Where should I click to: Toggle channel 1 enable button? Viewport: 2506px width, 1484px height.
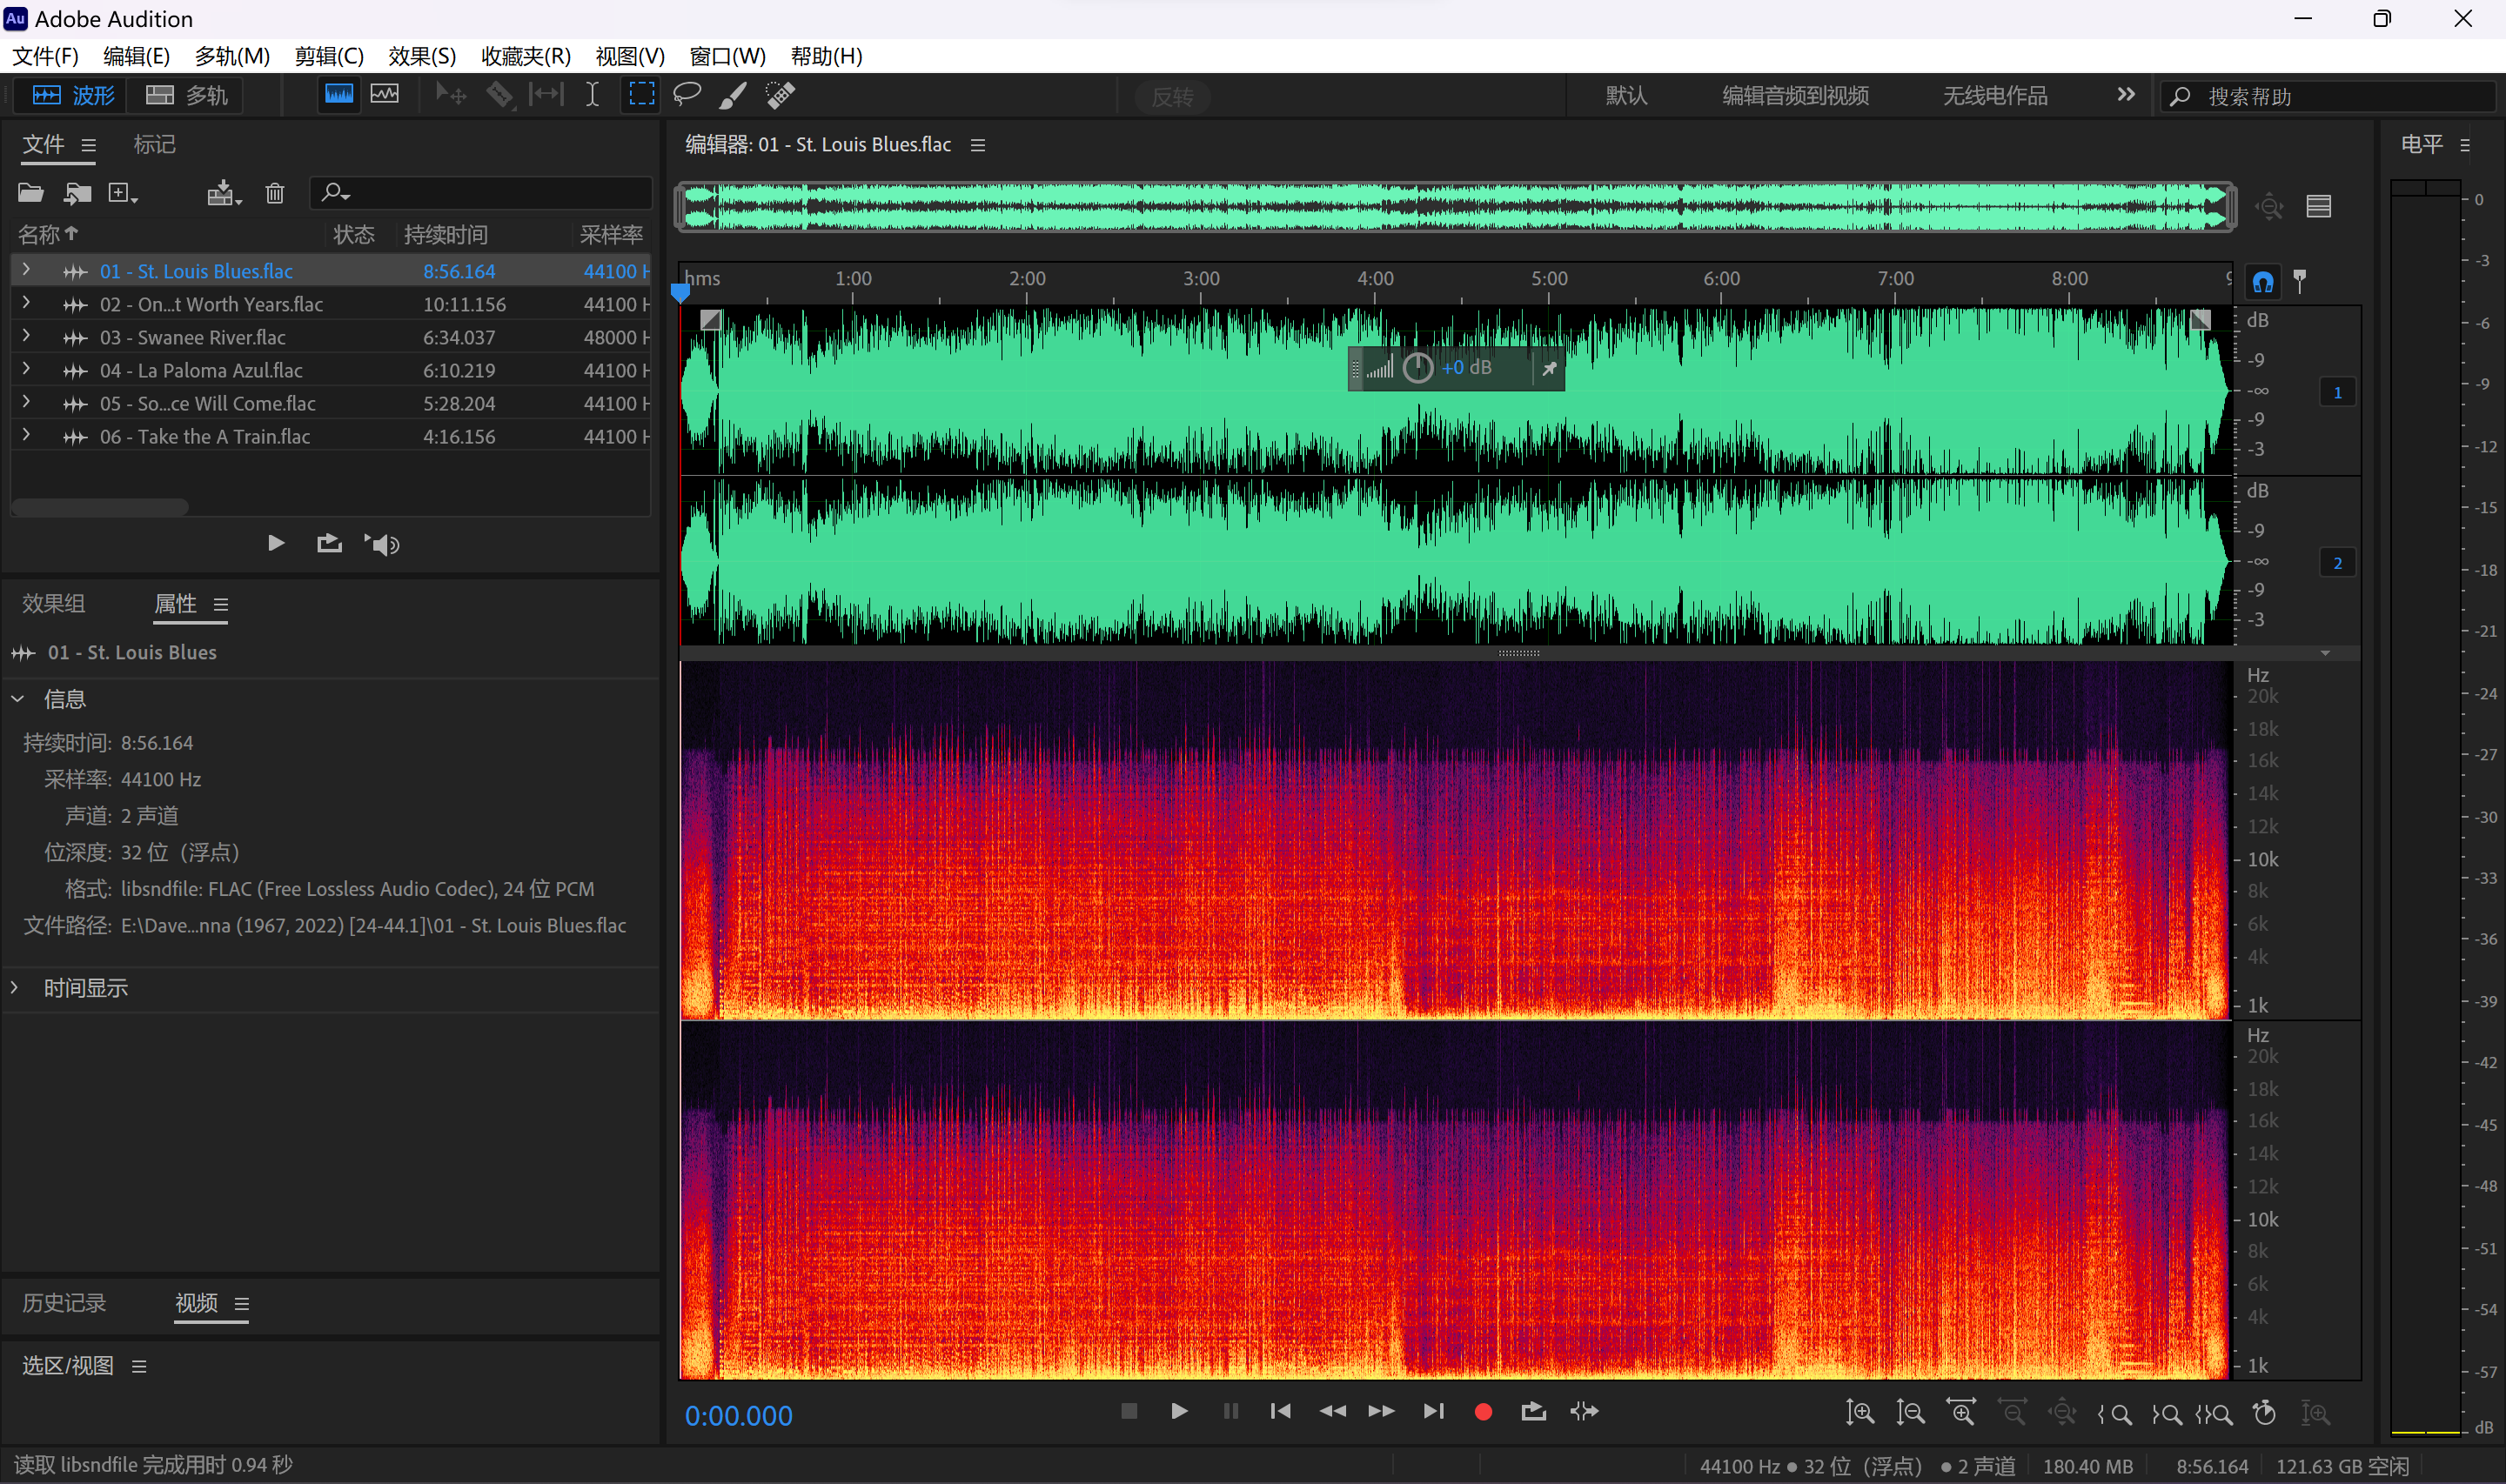coord(2337,393)
